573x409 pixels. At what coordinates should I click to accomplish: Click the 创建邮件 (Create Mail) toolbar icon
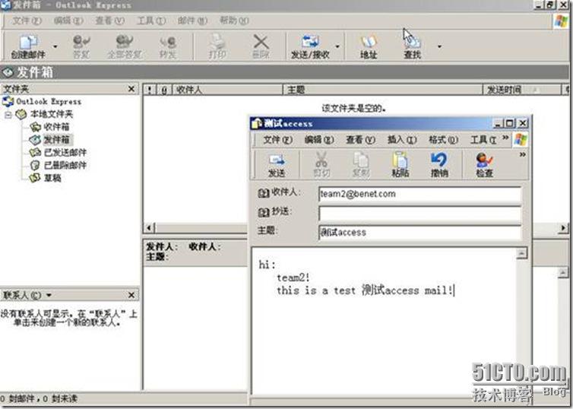coord(28,47)
